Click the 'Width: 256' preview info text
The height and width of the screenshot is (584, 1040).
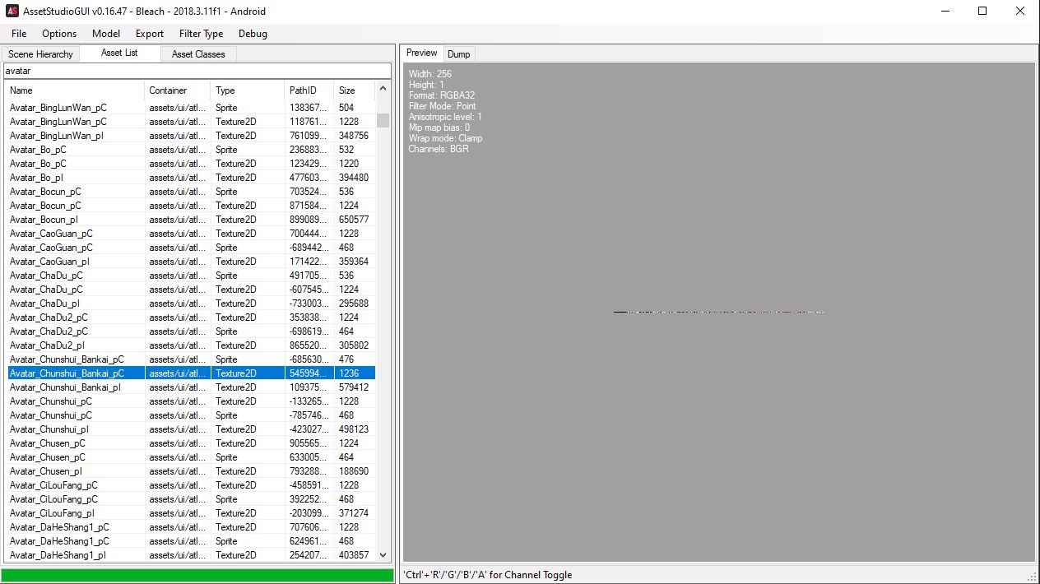tap(430, 74)
